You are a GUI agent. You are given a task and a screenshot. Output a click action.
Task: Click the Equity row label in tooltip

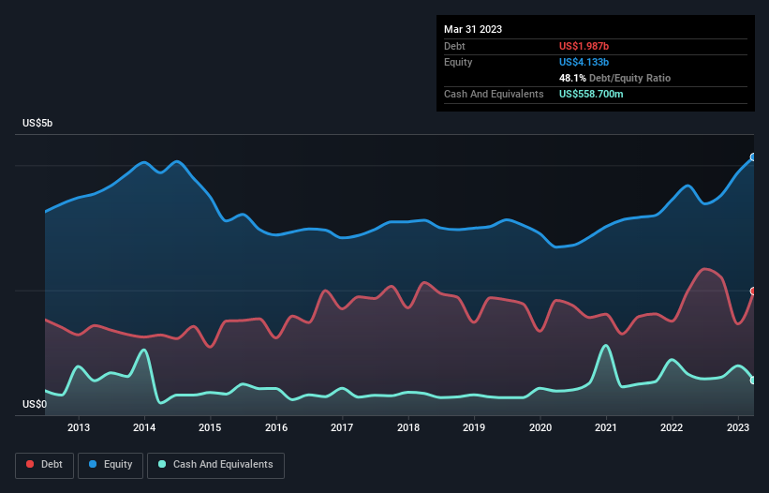tap(458, 62)
